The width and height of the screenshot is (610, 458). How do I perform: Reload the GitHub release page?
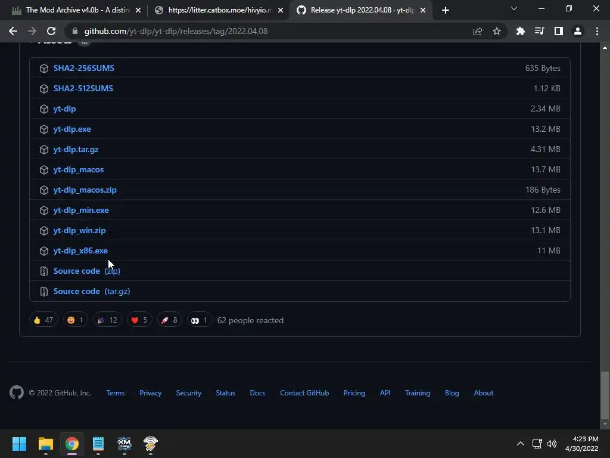point(51,31)
